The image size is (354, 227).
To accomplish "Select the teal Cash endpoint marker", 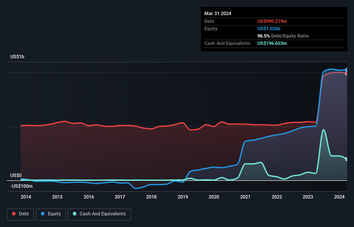I will point(347,159).
